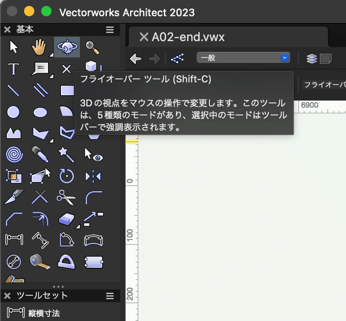Open the ツールセット palette menu
The width and height of the screenshot is (346, 321).
click(109, 296)
